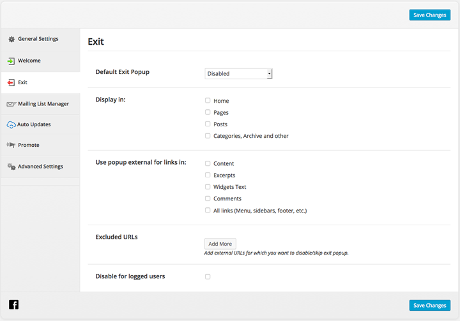This screenshot has width=460, height=321.
Task: Click the Excluded URLs help text
Action: [x=276, y=253]
